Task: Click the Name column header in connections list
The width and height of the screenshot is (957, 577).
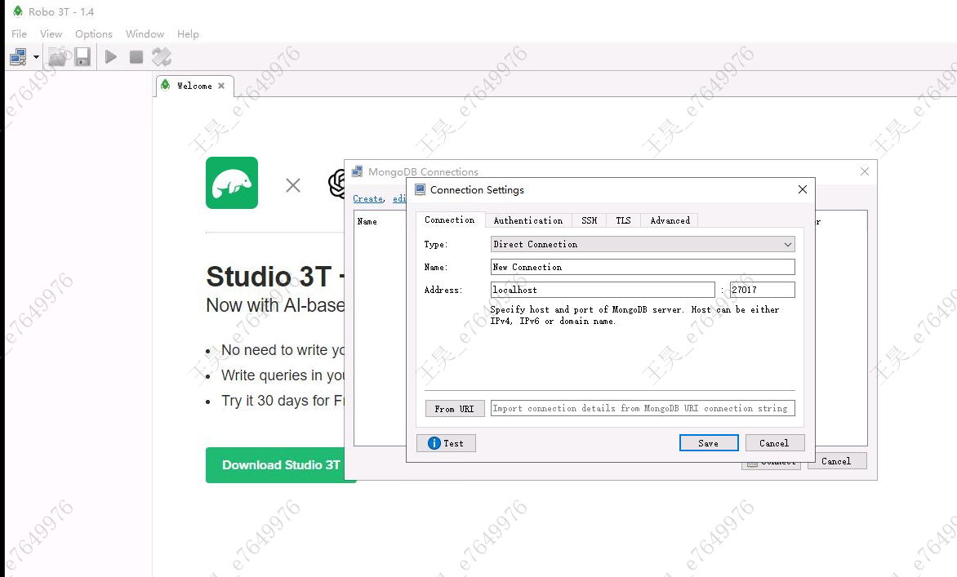Action: (x=367, y=221)
